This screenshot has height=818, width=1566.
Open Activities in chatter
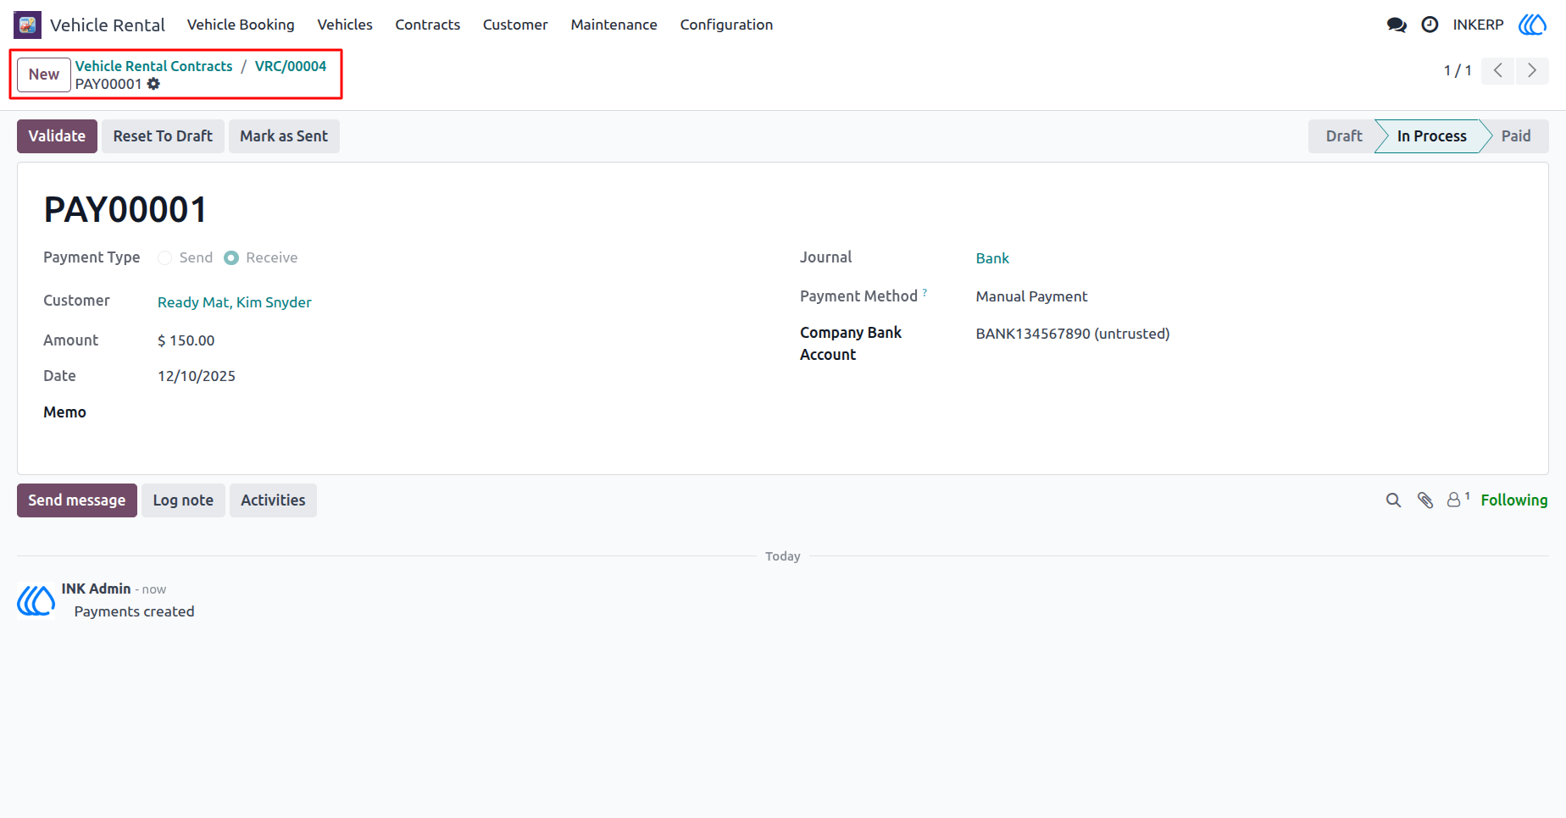(x=273, y=500)
